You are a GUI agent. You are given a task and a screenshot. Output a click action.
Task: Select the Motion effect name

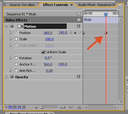45,26
